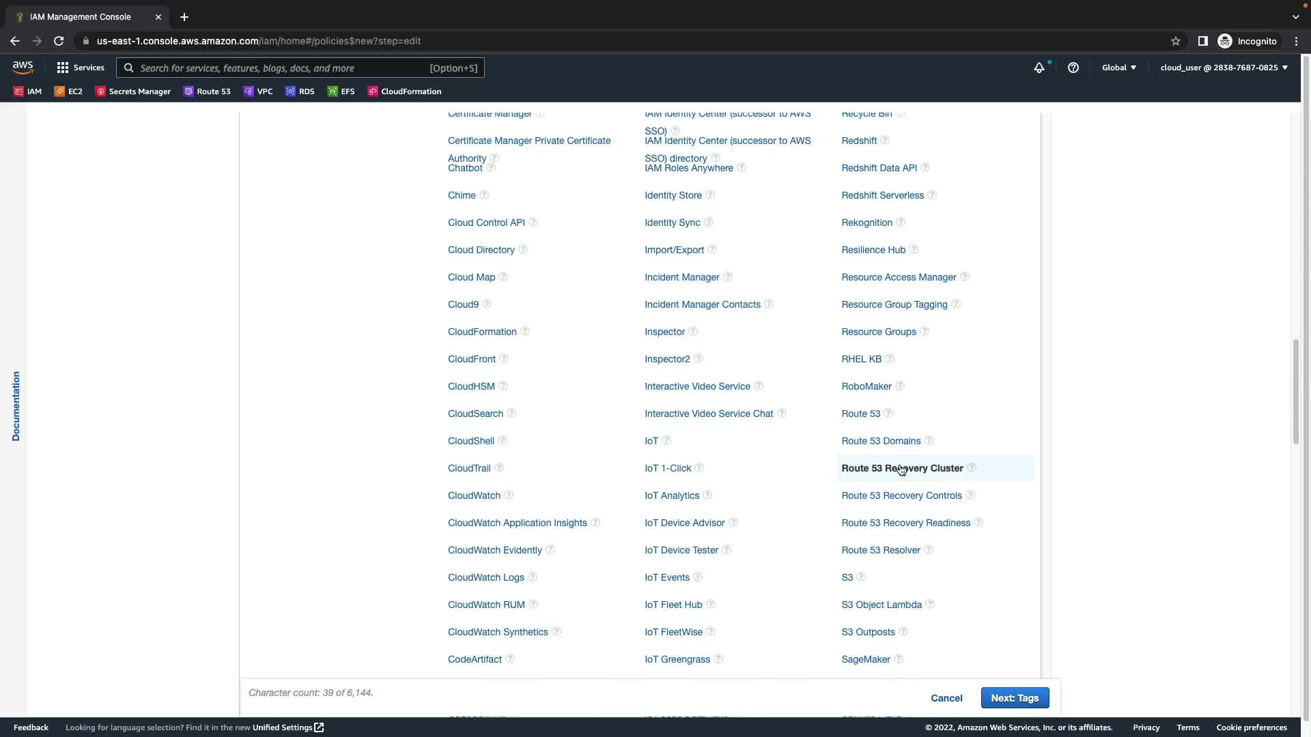
Task: Click the info icon beside CloudTrail
Action: [499, 468]
